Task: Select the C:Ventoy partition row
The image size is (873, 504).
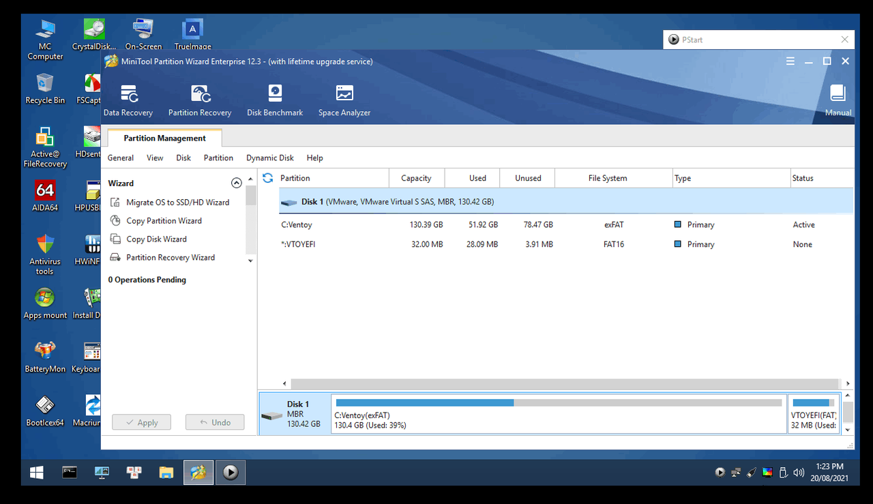Action: (x=566, y=225)
